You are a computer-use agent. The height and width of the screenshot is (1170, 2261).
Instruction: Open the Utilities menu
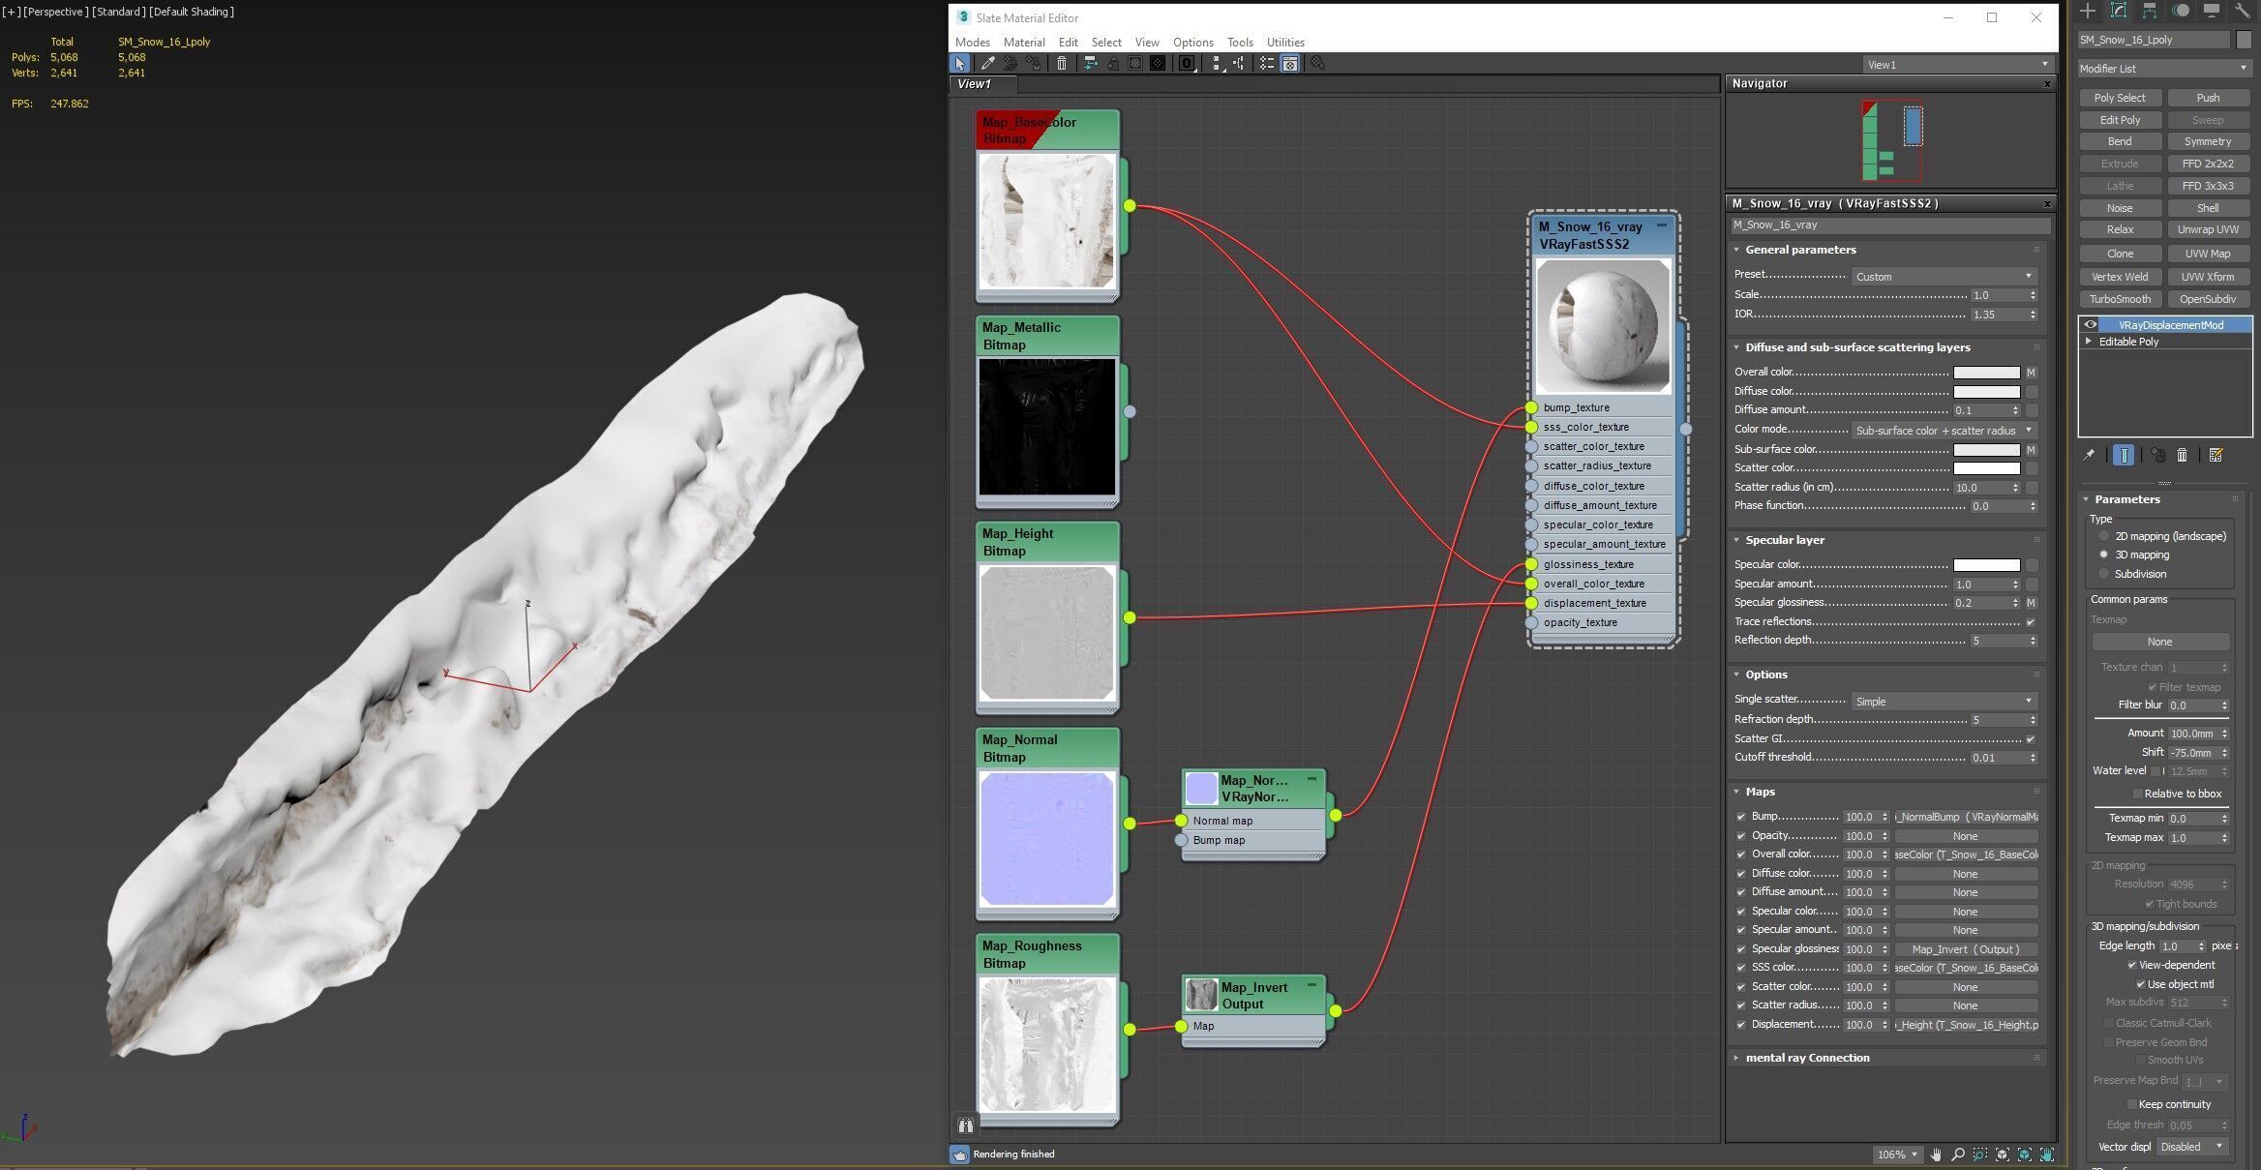(x=1284, y=43)
